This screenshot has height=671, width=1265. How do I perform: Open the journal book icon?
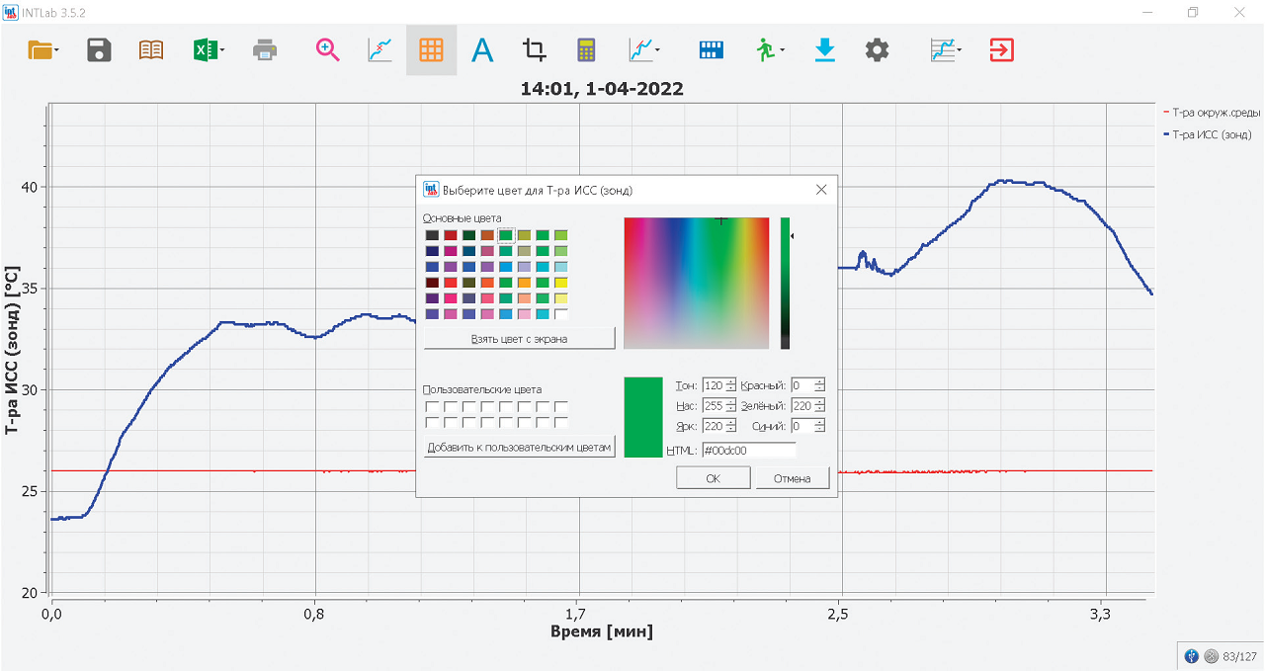pyautogui.click(x=151, y=50)
